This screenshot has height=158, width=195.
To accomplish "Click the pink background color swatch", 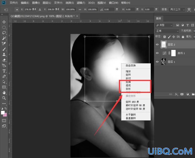I will [5, 115].
